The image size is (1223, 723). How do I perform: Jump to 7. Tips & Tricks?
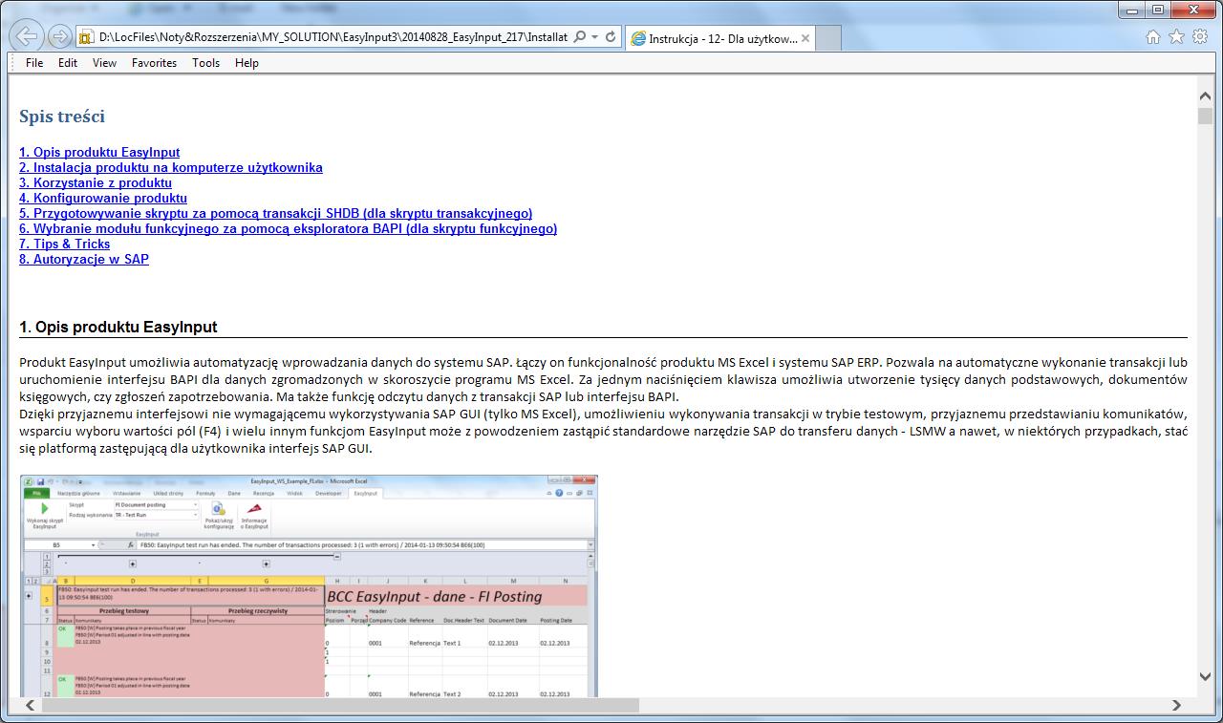64,244
